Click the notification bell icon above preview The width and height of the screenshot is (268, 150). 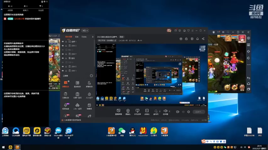pyautogui.click(x=197, y=39)
